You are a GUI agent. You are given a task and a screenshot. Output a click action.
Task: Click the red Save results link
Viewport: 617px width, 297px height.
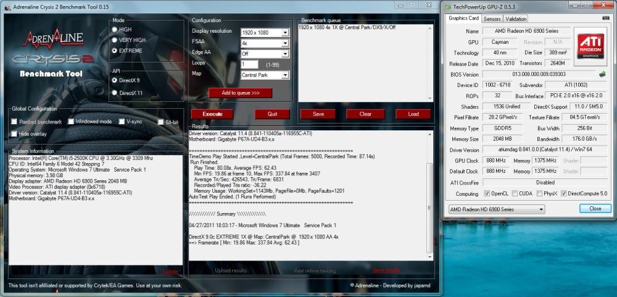386,270
